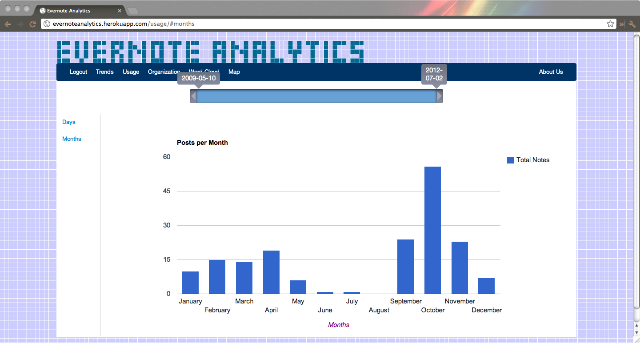Click the February bar in chart

pyautogui.click(x=217, y=277)
